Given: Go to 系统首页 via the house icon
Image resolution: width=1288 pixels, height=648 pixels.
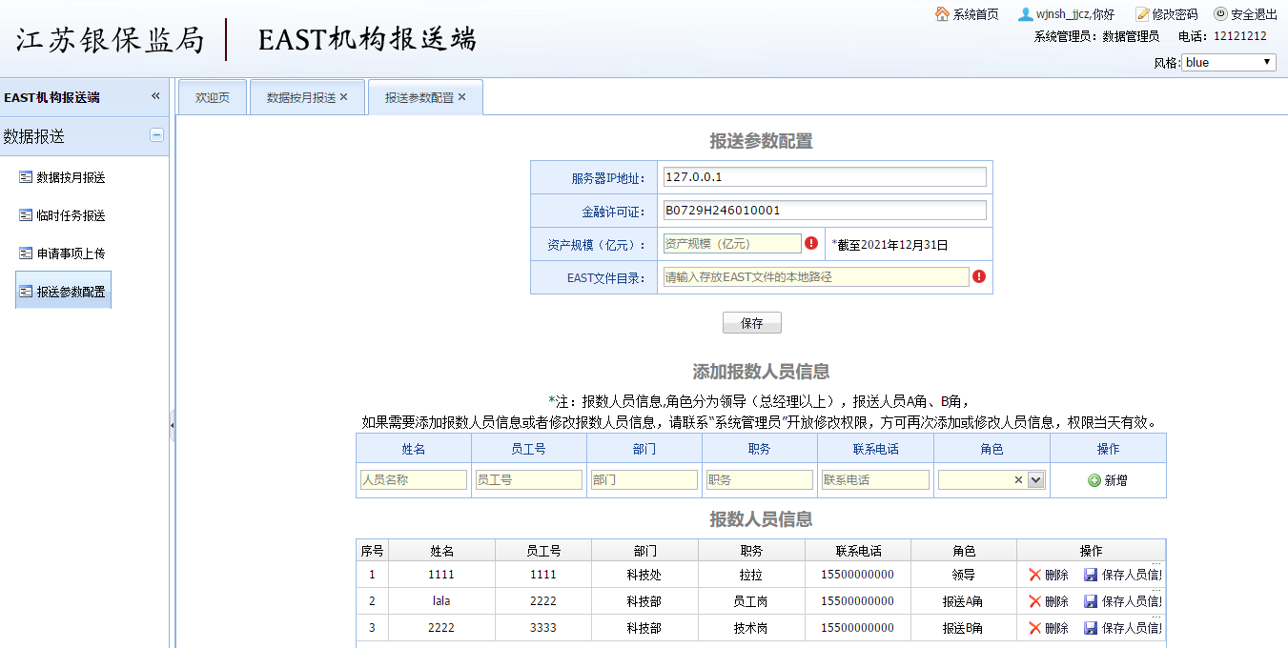Looking at the screenshot, I should click(942, 14).
